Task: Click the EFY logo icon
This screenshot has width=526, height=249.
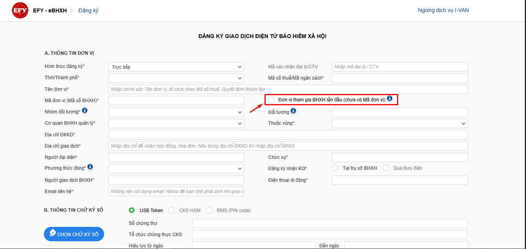Action: point(20,10)
